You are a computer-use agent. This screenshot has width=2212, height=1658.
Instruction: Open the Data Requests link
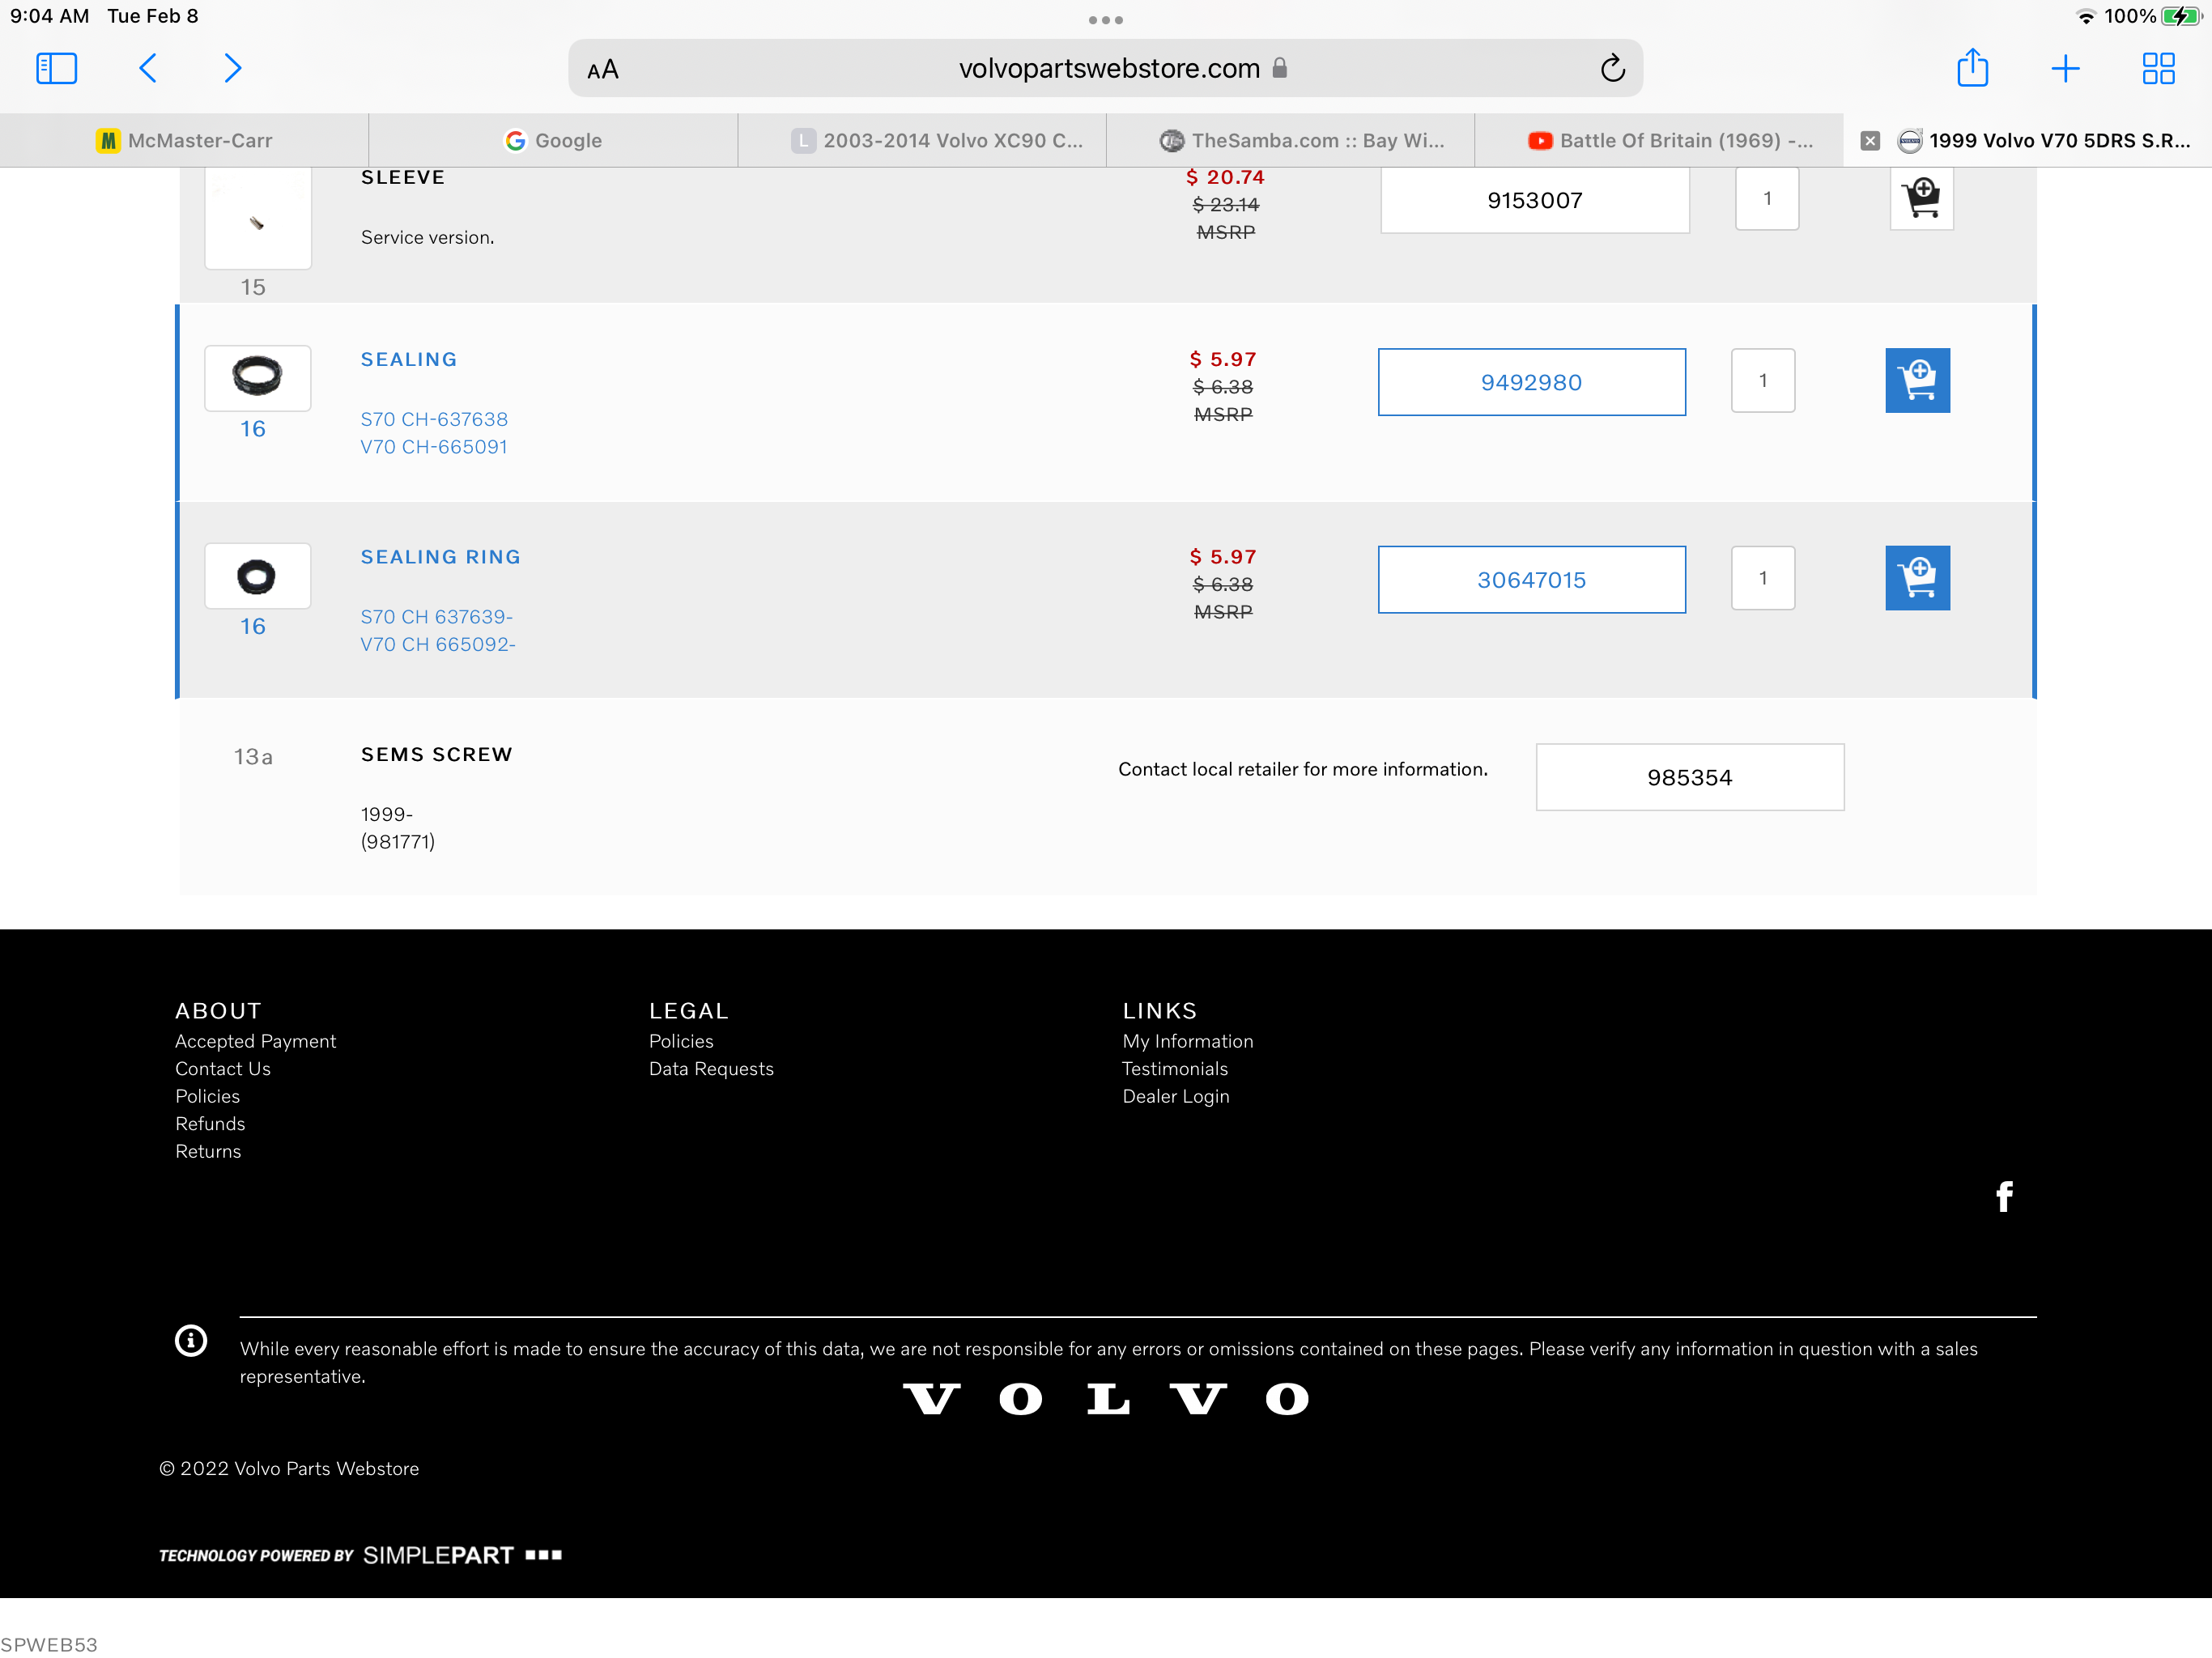click(711, 1068)
